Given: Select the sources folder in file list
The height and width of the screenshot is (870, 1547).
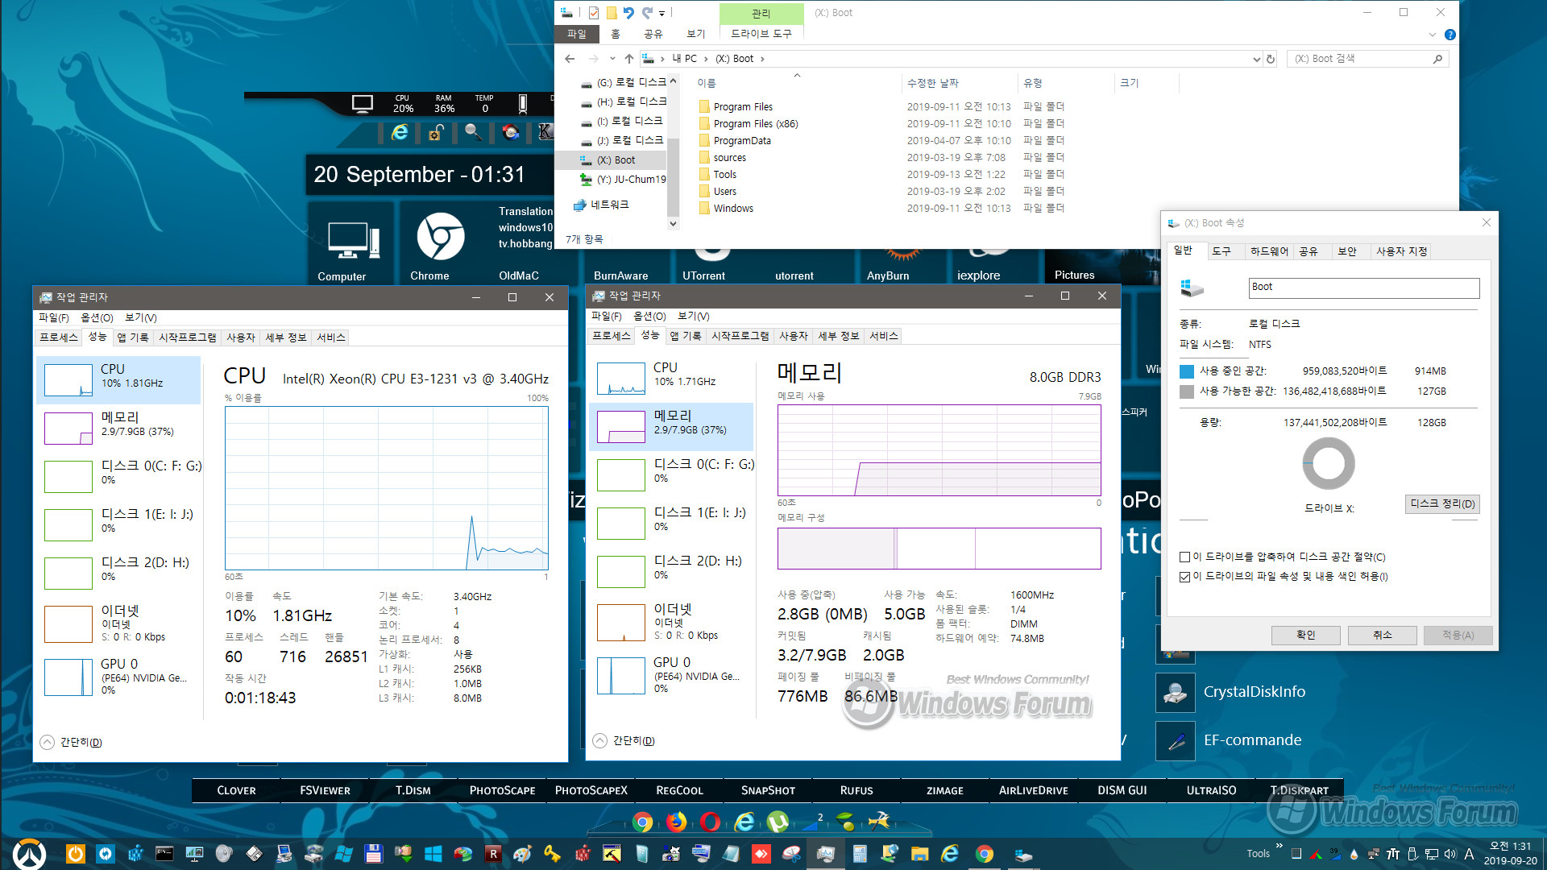Looking at the screenshot, I should [730, 158].
